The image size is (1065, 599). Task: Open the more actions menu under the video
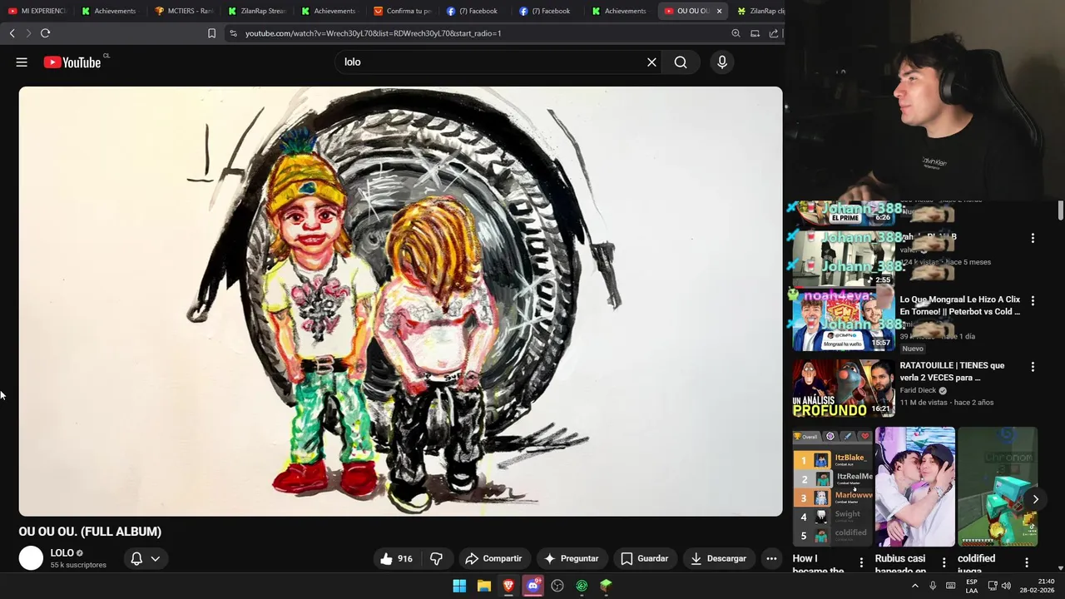pyautogui.click(x=771, y=558)
